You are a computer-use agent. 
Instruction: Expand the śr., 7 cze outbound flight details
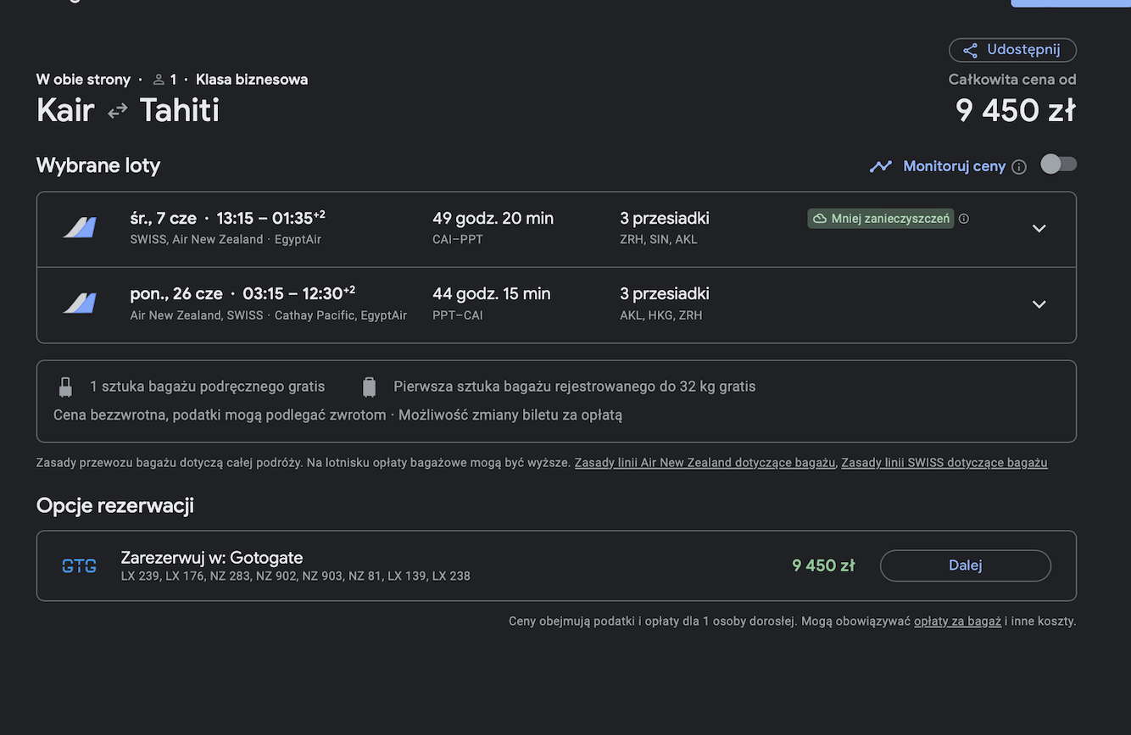pos(1039,229)
